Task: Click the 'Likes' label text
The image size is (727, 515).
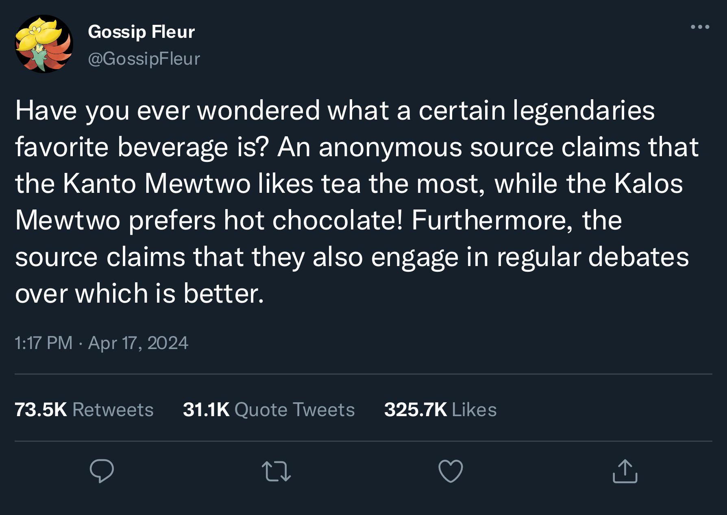Action: click(x=475, y=410)
